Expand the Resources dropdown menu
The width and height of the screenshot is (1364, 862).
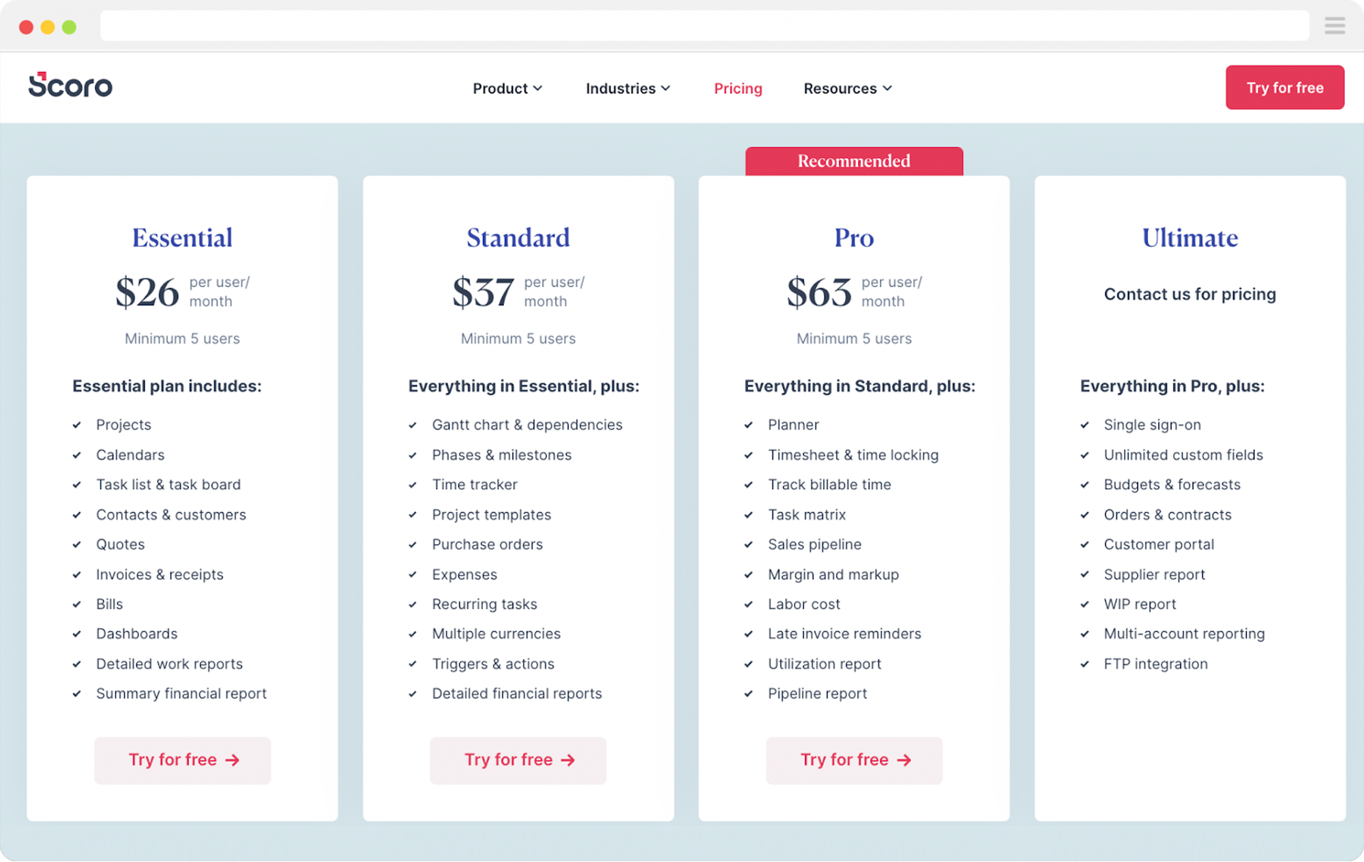pyautogui.click(x=848, y=89)
